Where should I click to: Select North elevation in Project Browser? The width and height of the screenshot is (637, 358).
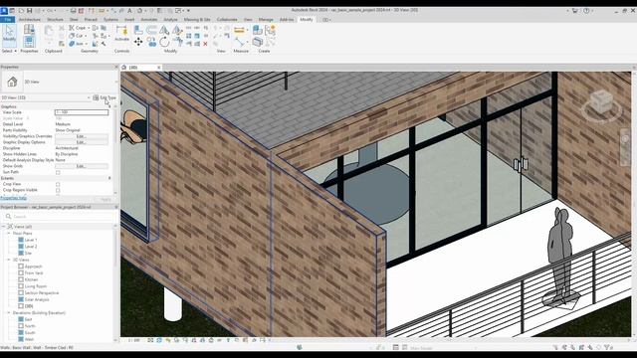click(30, 326)
